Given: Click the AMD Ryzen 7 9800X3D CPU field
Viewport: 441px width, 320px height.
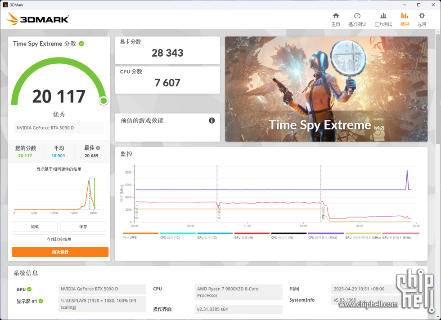Looking at the screenshot, I should click(238, 292).
